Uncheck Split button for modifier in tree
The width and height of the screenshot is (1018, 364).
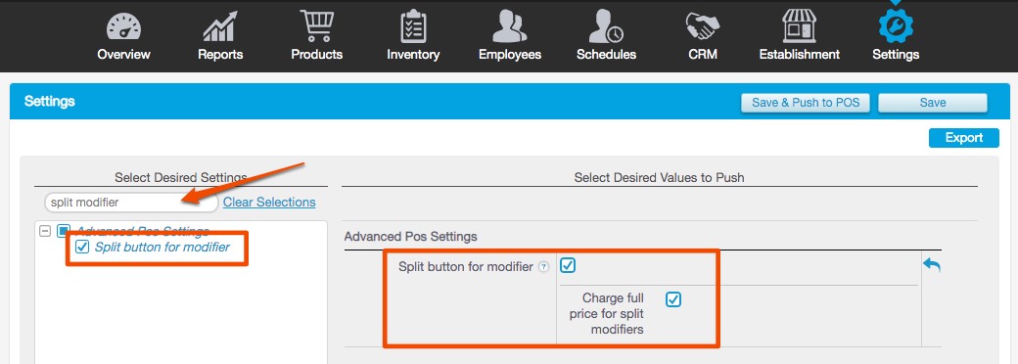pyautogui.click(x=82, y=247)
